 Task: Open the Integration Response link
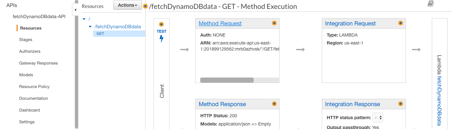[353, 104]
